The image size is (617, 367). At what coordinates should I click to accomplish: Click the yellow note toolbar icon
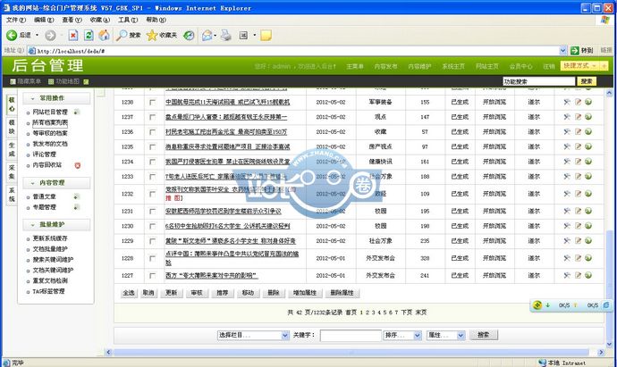(266, 36)
